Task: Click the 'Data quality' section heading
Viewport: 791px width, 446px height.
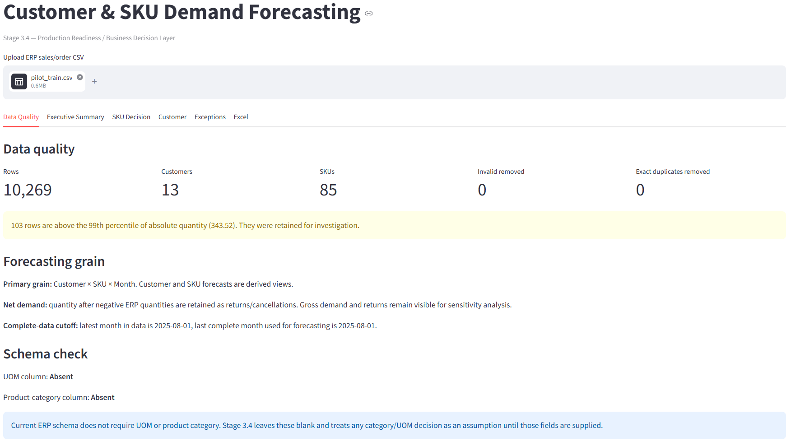Action: click(39, 149)
